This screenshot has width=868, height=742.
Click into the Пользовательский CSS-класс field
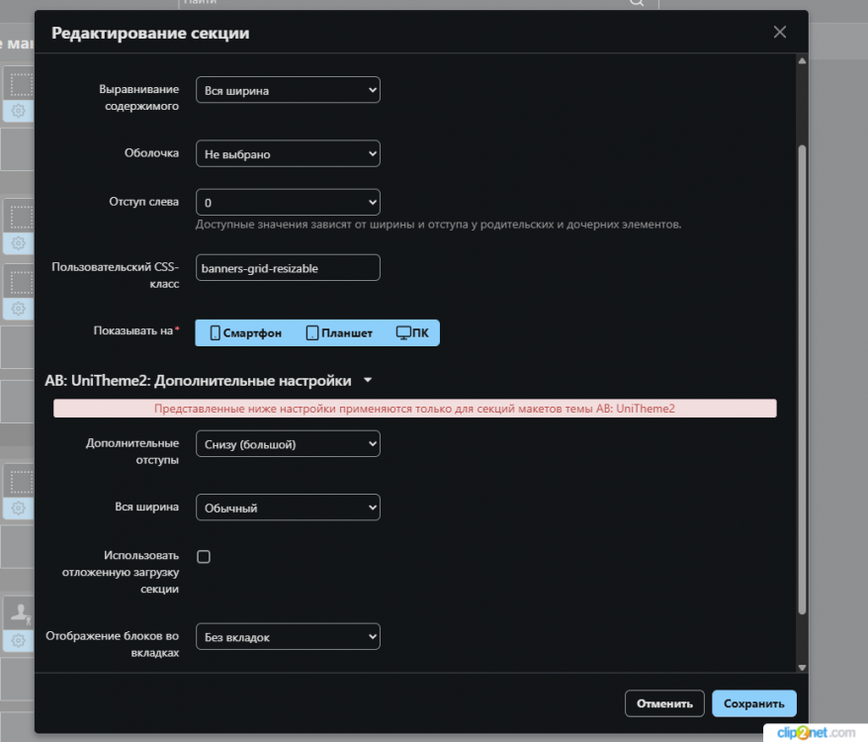[288, 268]
